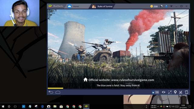This screenshot has width=194, height=109.
Task: Enter fullscreen with the expand icon
Action: pyautogui.click(x=170, y=92)
